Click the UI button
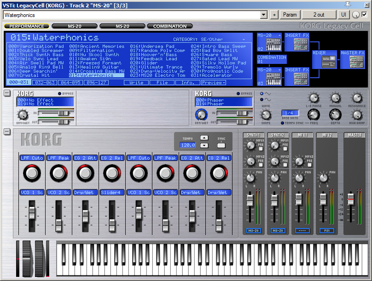 point(343,15)
